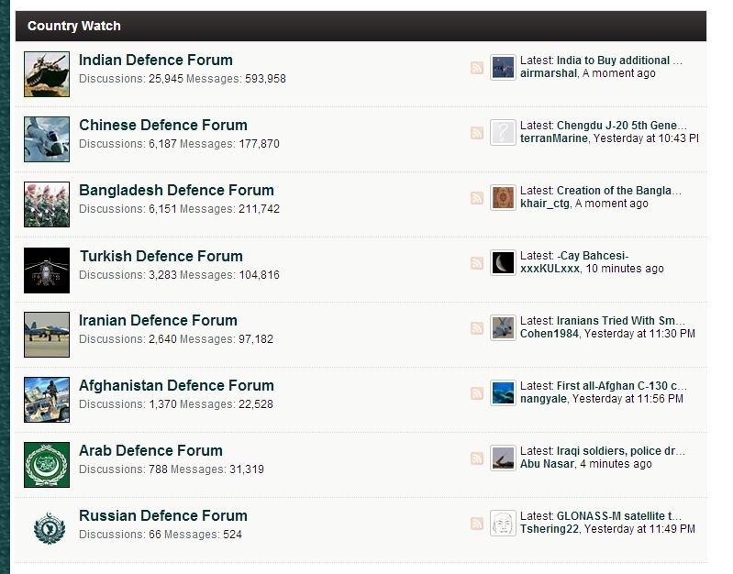Screen dimensions: 733x574
Task: View Abu Nasar's user profile
Action: 547,464
